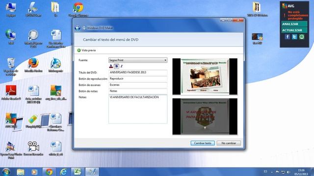
Task: Click the Facebook icon in AVG gadget
Action: [x=288, y=37]
